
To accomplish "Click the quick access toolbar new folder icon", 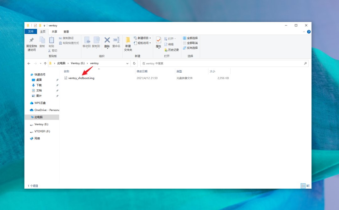I will click(x=40, y=25).
